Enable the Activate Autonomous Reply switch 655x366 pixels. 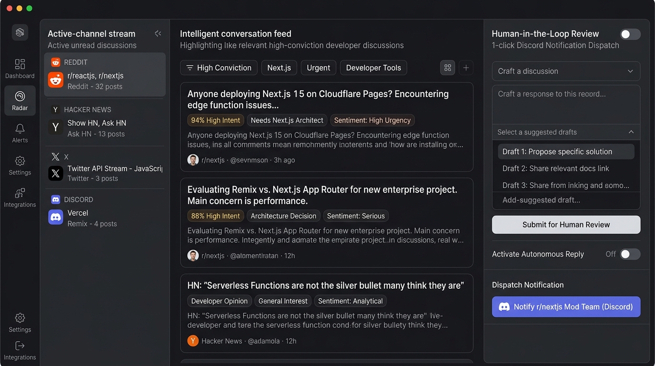(x=630, y=254)
